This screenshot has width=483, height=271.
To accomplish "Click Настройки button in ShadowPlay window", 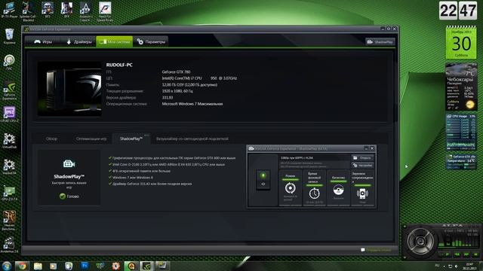I will coord(362,166).
